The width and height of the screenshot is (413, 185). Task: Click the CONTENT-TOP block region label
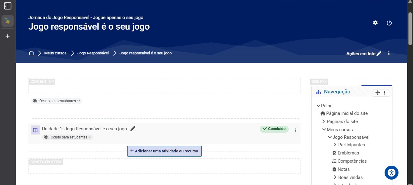point(42,82)
